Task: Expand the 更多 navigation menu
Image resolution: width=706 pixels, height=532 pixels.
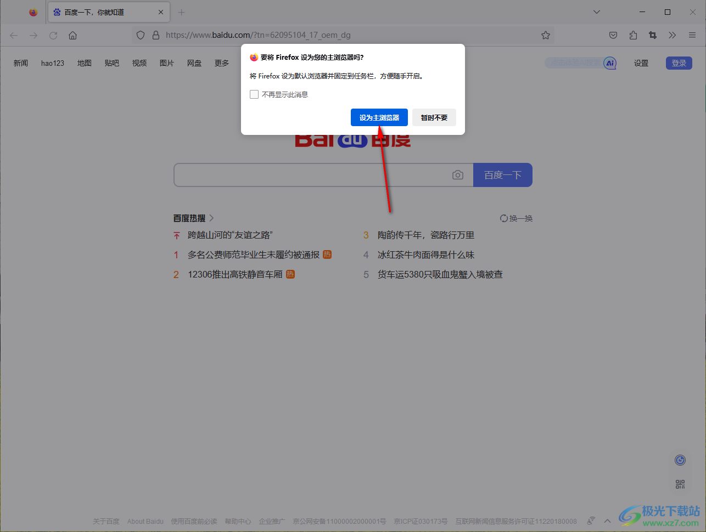Action: pyautogui.click(x=222, y=63)
